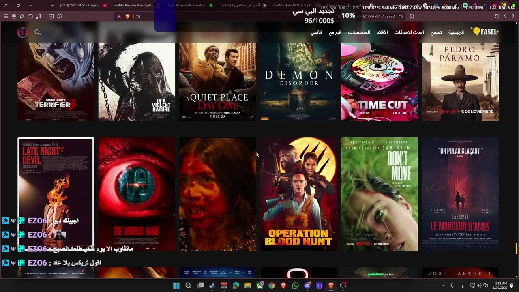Open the browser hamburger menu
This screenshot has height=292, width=519.
coord(6,16)
